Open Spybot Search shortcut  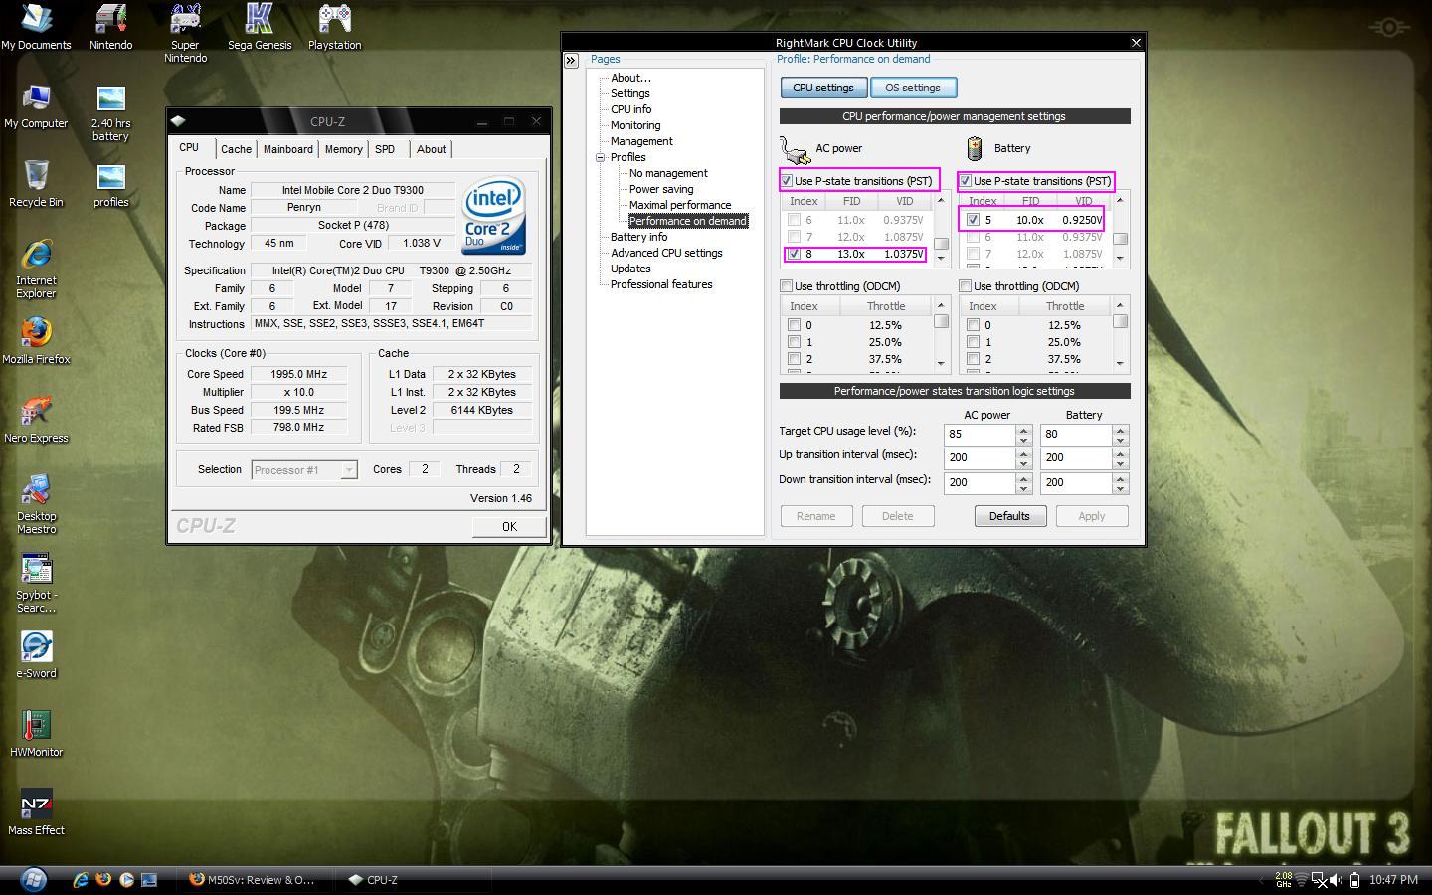(x=36, y=583)
